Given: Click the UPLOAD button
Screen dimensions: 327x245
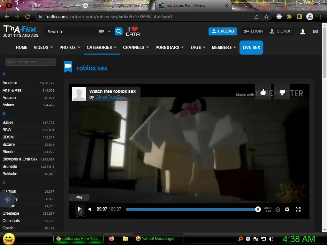Looking at the screenshot, I should 223,31.
